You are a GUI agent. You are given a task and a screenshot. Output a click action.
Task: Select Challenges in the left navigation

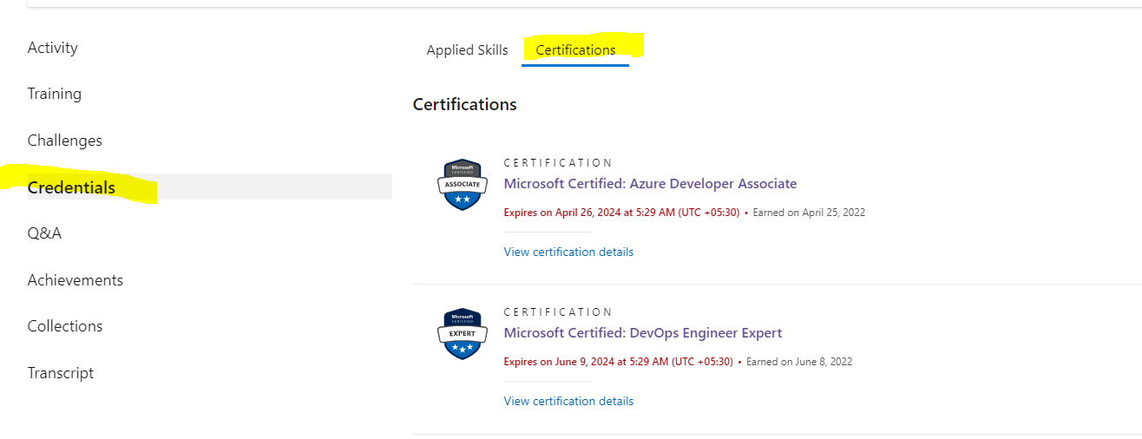(x=65, y=141)
